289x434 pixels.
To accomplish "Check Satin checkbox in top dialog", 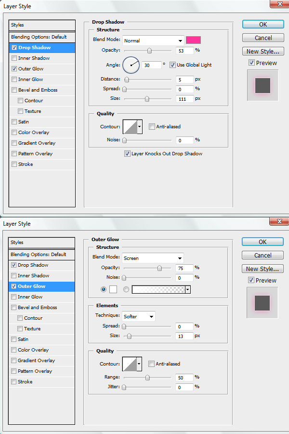I will [14, 122].
